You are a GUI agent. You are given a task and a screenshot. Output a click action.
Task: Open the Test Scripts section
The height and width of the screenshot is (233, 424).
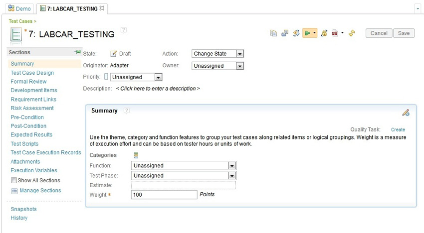tap(24, 144)
